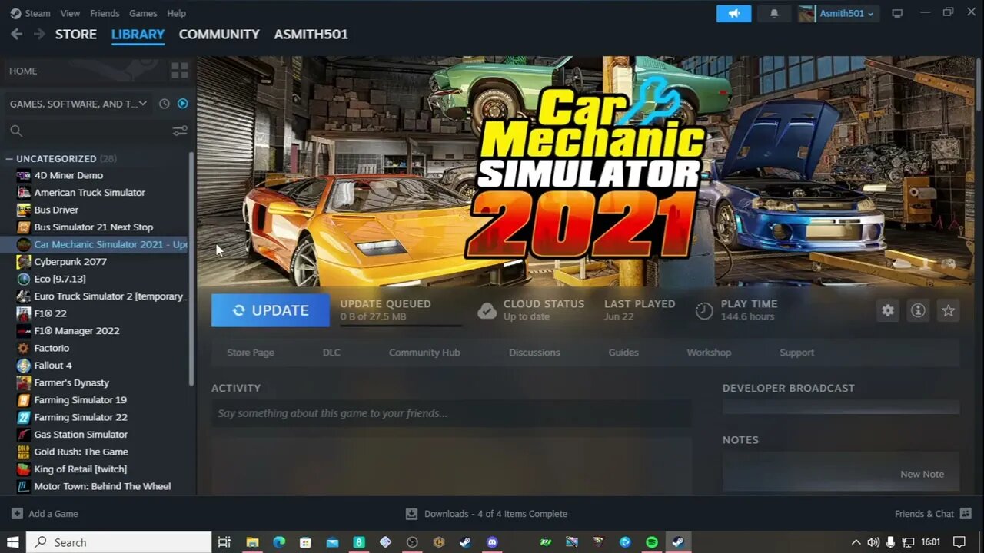
Task: Open the Friends menu
Action: [105, 13]
